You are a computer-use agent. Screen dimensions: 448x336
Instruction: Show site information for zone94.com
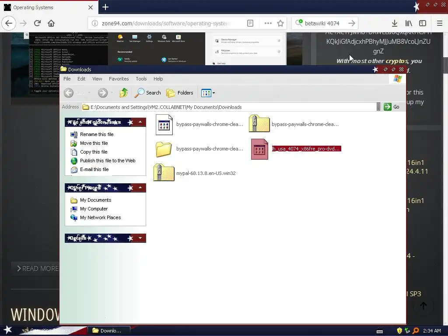[x=95, y=23]
